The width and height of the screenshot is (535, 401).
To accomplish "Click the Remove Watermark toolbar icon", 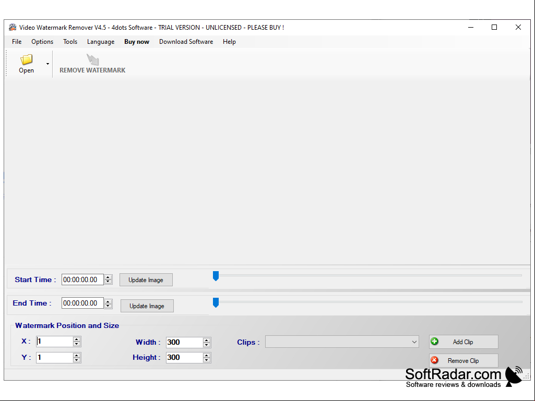I will point(92,59).
